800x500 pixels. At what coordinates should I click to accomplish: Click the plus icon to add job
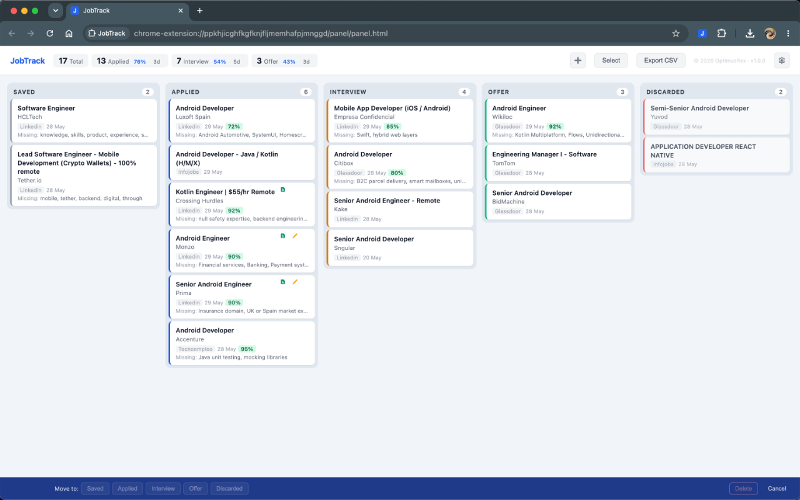click(x=578, y=61)
